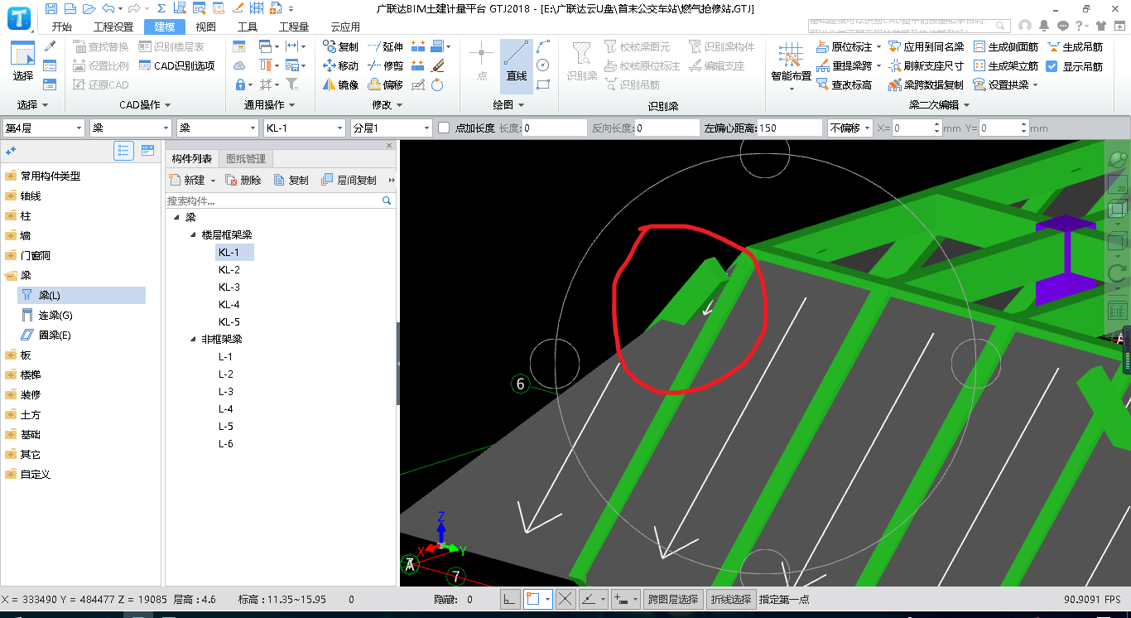
Task: Switch to 图纸管理 panel tab
Action: (x=246, y=159)
